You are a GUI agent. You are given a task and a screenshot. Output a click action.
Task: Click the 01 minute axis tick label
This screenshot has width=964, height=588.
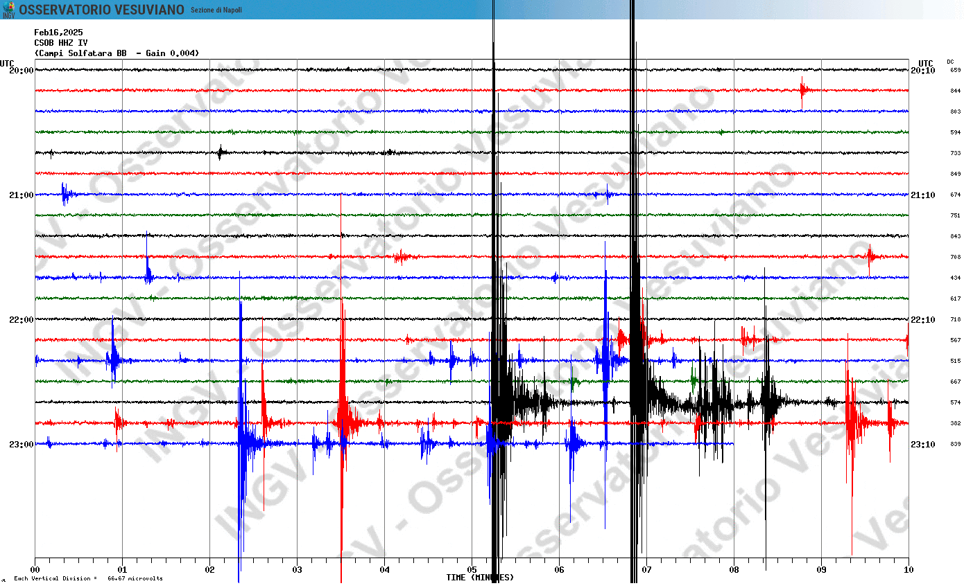coord(123,570)
